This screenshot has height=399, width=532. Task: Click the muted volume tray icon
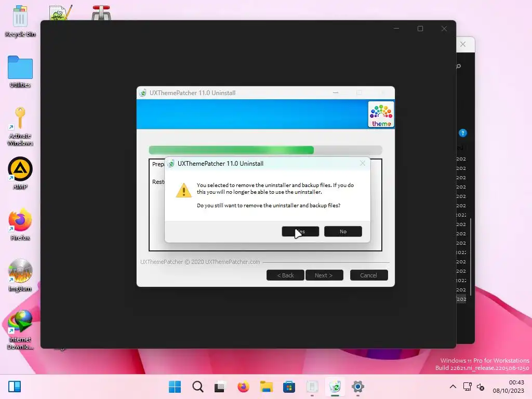(x=481, y=387)
